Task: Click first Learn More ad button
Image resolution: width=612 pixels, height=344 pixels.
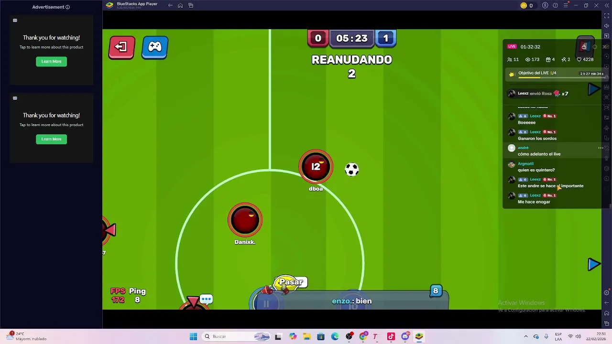Action: [51, 61]
